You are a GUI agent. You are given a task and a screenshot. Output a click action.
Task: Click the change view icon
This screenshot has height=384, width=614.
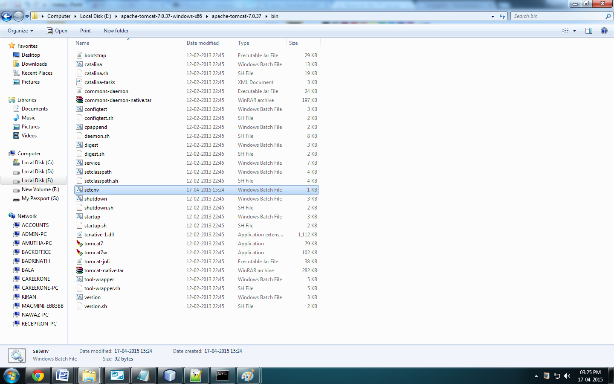[565, 31]
